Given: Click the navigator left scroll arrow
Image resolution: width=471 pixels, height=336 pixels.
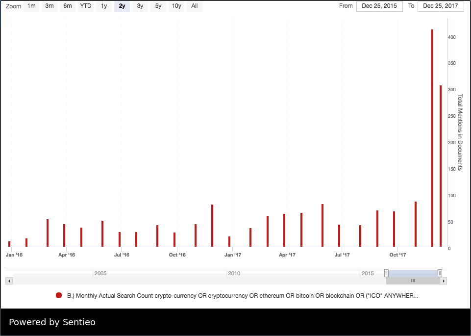Looking at the screenshot, I should click(9, 281).
